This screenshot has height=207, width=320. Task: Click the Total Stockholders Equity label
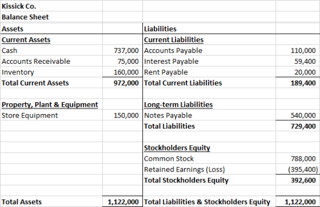[186, 180]
